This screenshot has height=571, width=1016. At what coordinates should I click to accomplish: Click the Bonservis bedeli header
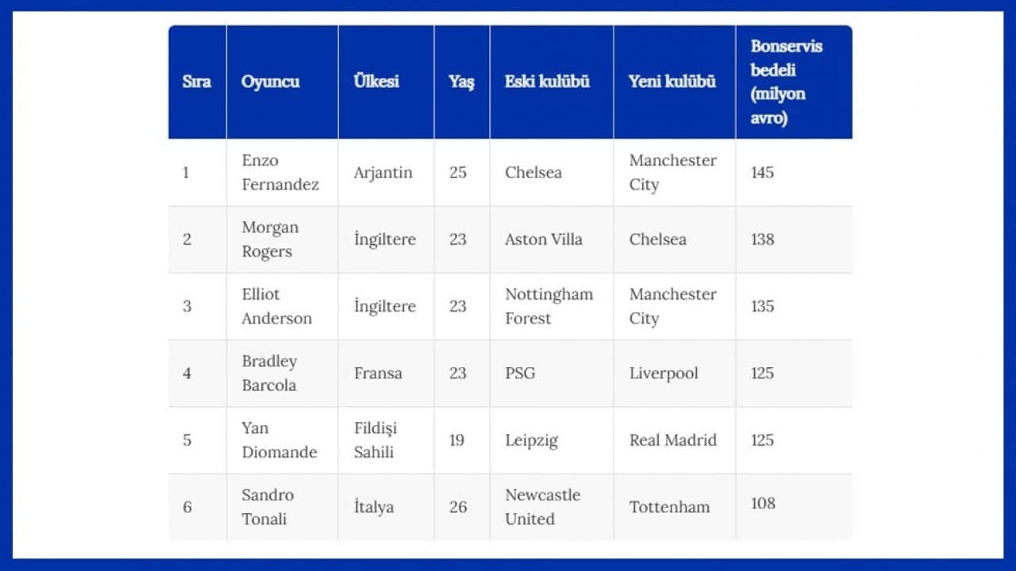pyautogui.click(x=787, y=82)
